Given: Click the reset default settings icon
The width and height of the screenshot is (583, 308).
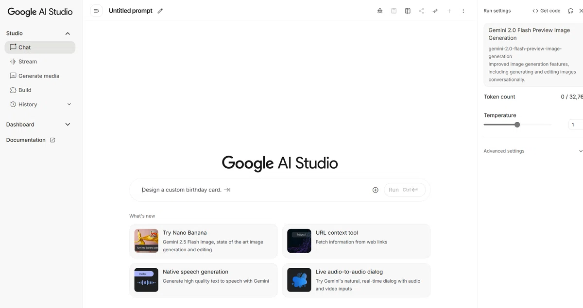Looking at the screenshot, I should [570, 11].
